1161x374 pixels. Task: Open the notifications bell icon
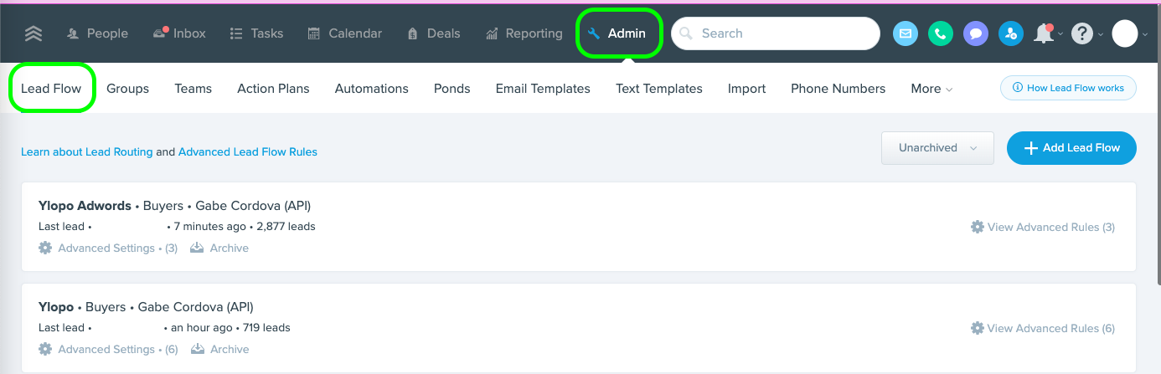pyautogui.click(x=1043, y=33)
